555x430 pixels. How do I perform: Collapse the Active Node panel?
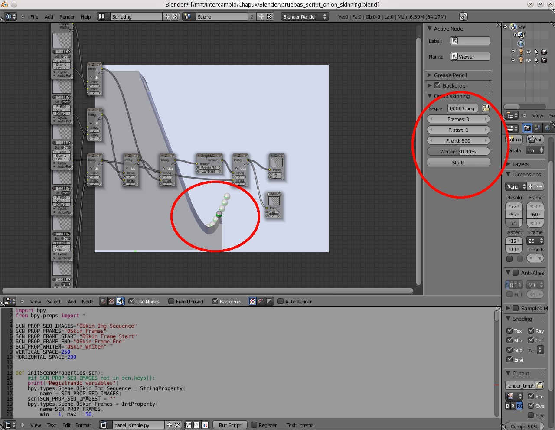click(x=430, y=29)
